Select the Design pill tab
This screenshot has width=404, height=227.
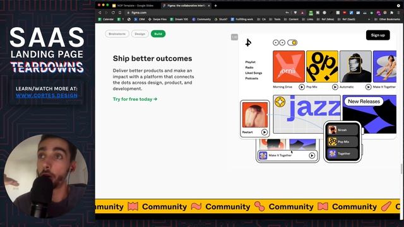(140, 34)
